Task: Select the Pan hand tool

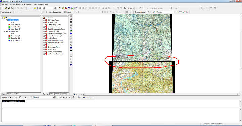Action: tap(71, 28)
